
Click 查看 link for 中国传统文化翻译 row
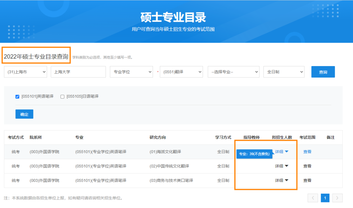[x=307, y=166]
